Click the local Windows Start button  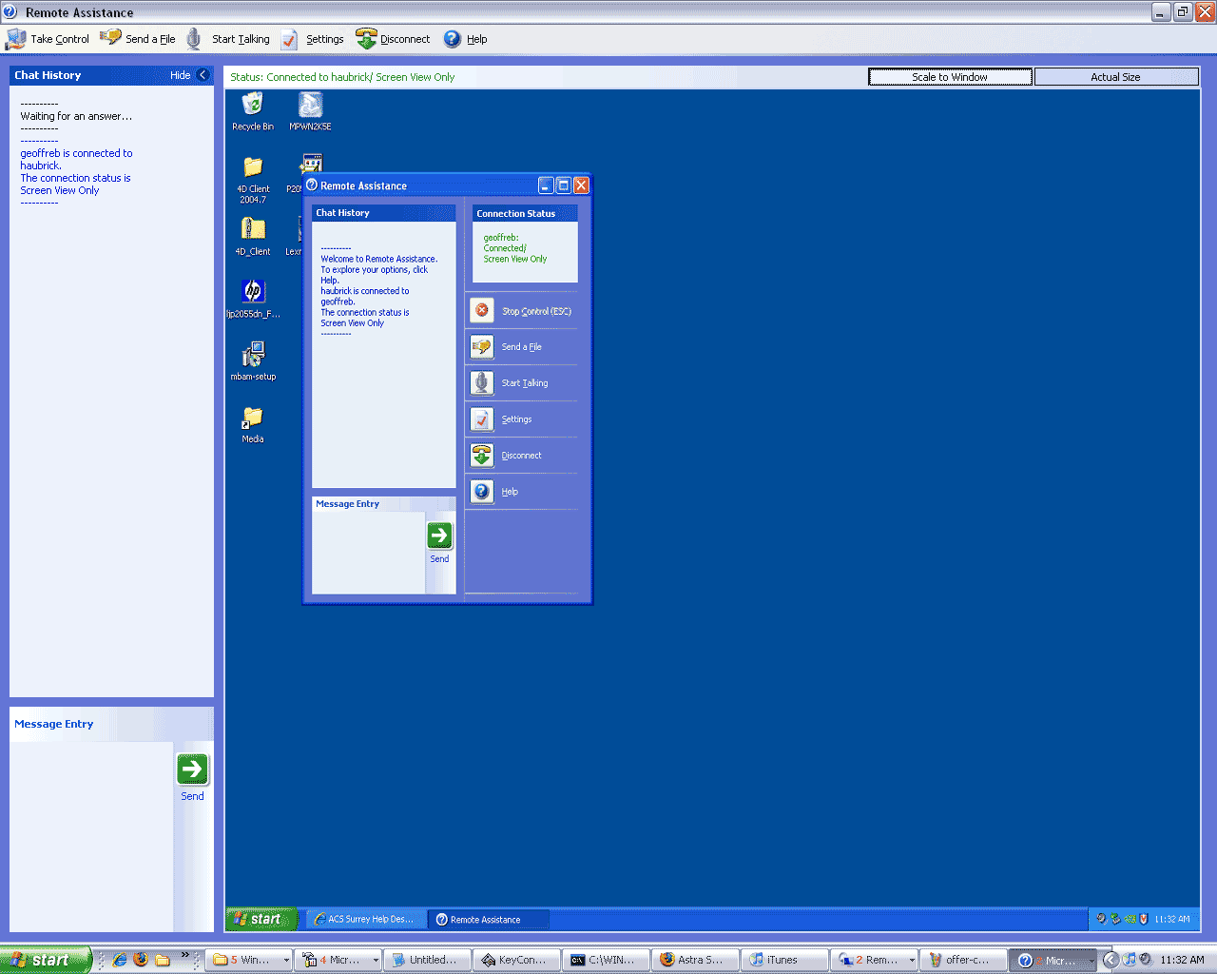(46, 960)
